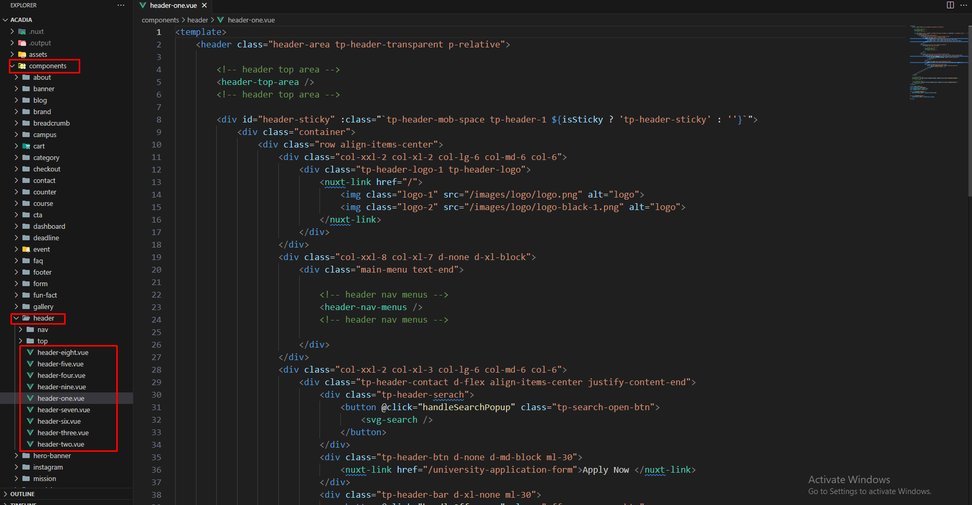Expand the banner folder
The width and height of the screenshot is (972, 505).
[16, 89]
